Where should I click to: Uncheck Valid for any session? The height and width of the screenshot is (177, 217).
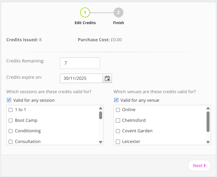click(9, 100)
